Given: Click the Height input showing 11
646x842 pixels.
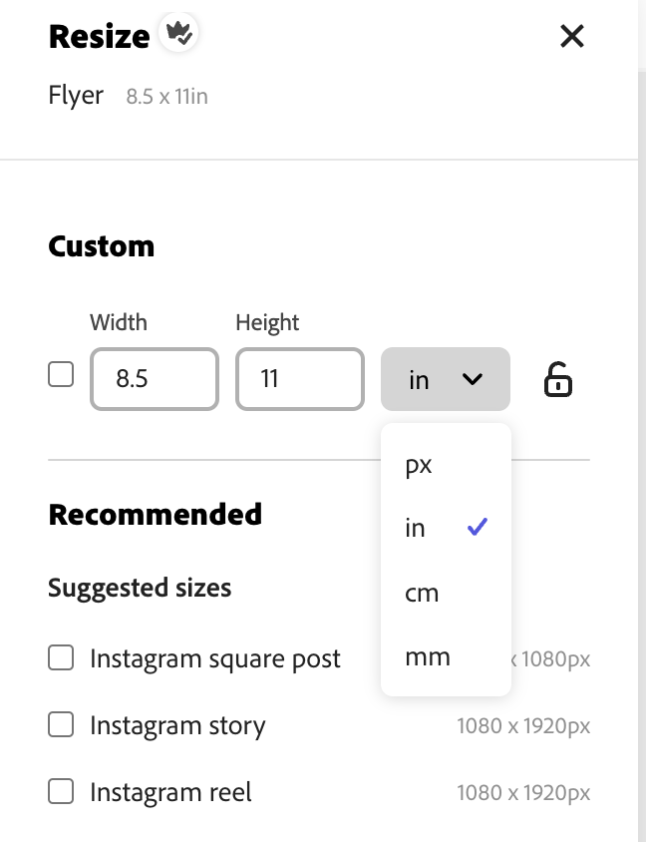Looking at the screenshot, I should [x=299, y=379].
